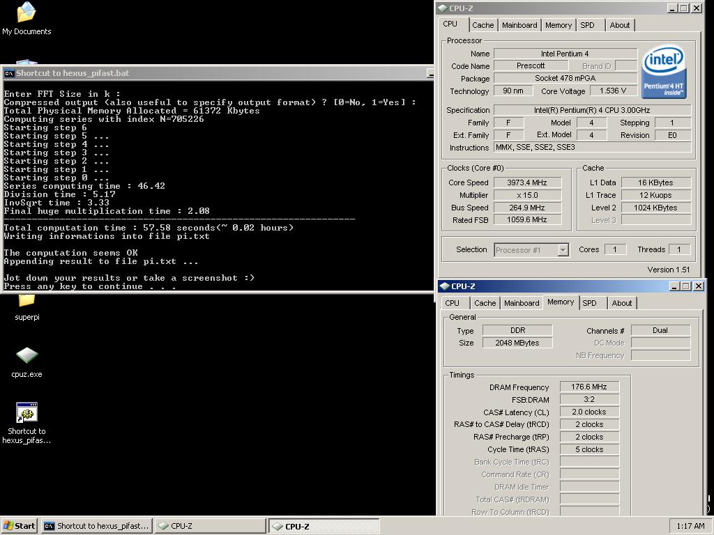Click the CAS# Latency value 2.0 clocks
Screen dimensions: 714x535
(589, 412)
